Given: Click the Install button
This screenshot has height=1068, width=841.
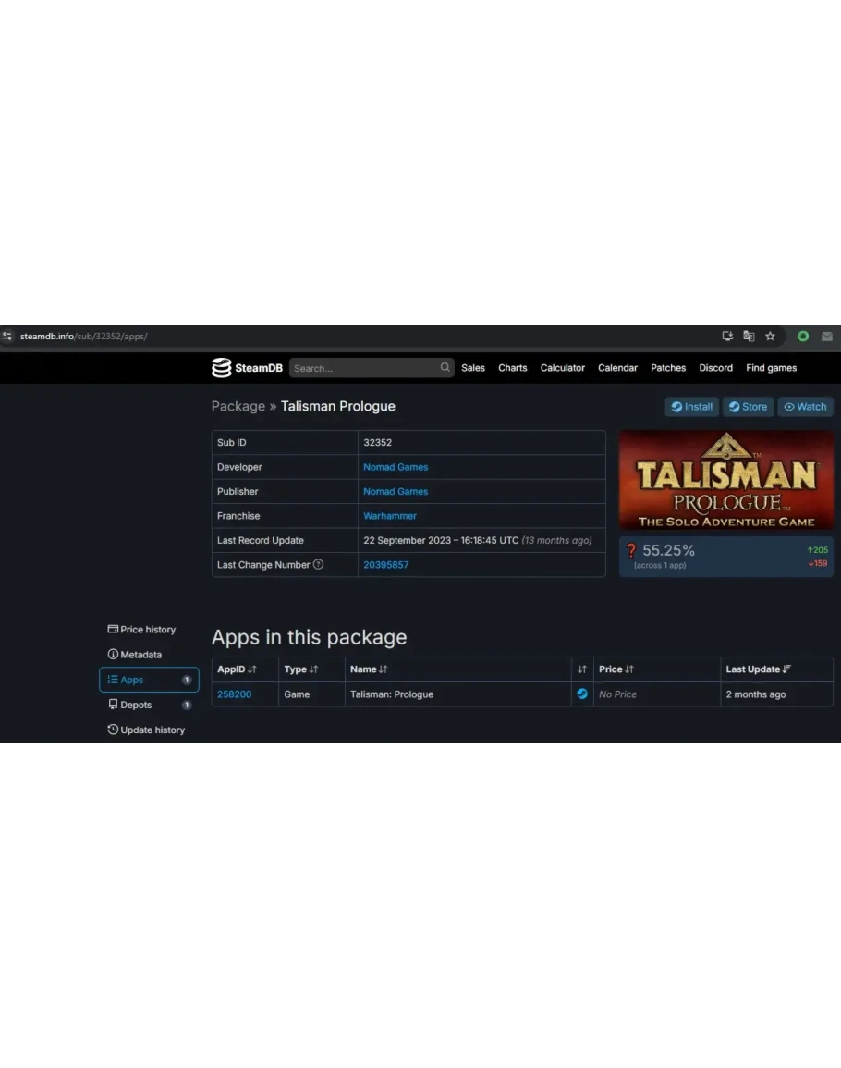Looking at the screenshot, I should 691,407.
